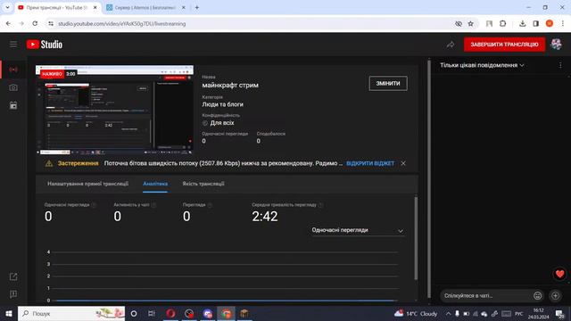Open the Webcam camera icon in sidebar
The width and height of the screenshot is (571, 321).
click(x=13, y=87)
